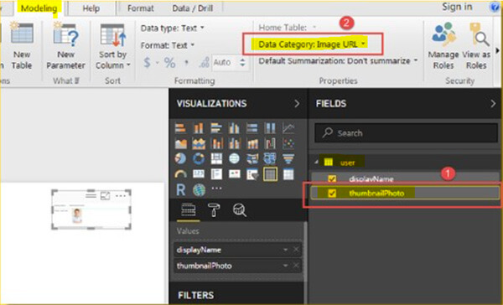503x305 pixels.
Task: Select the Slicer visualization
Action: 252,174
